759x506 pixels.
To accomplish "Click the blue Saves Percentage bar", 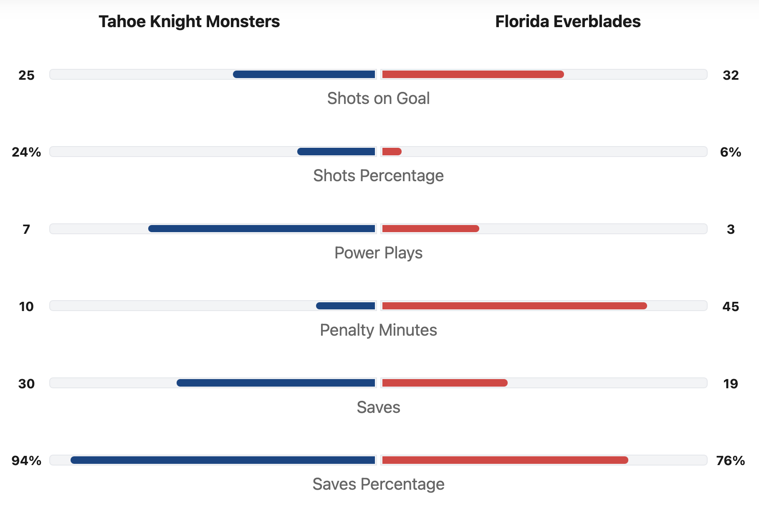I will point(223,460).
